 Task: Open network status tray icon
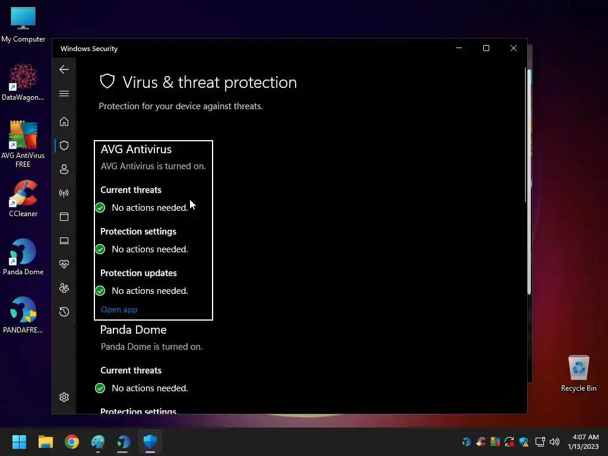(540, 442)
